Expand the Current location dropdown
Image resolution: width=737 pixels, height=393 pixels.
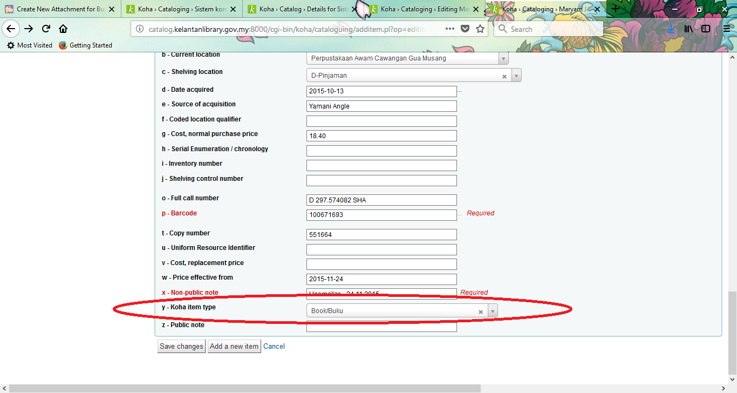click(x=503, y=58)
